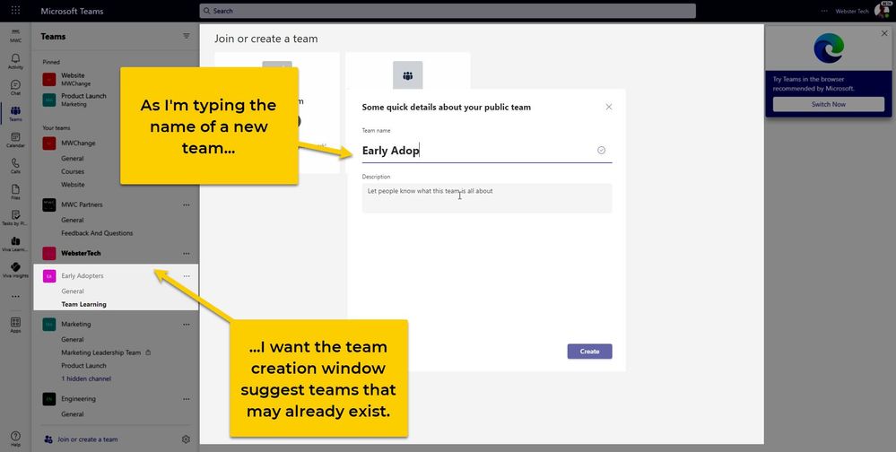Open Team Learning channel
Image resolution: width=896 pixels, height=452 pixels.
point(84,305)
